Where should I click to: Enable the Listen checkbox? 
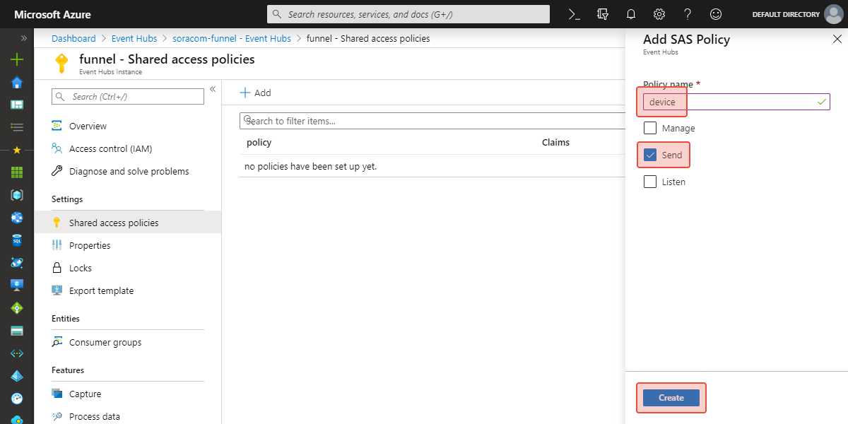click(x=650, y=182)
